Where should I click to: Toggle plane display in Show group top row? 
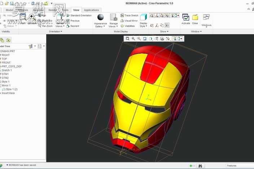point(152,15)
